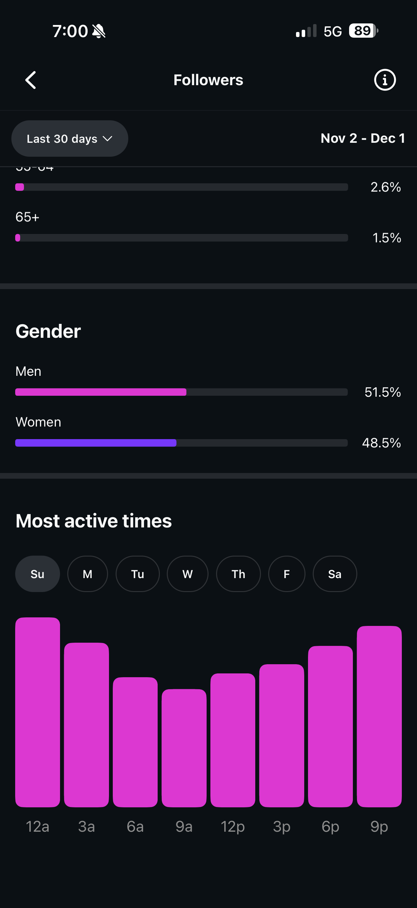
Task: Choose the Saturday day button
Action: point(335,574)
